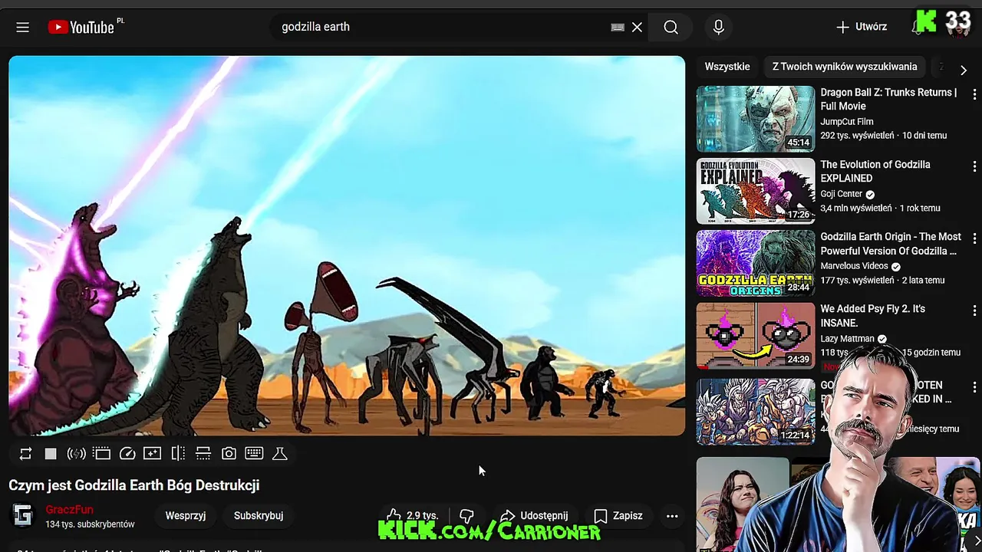Toggle the loop video icon
This screenshot has height=552, width=982.
(x=25, y=454)
